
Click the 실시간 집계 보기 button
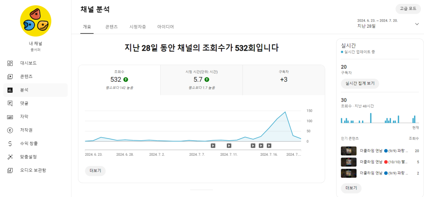pos(360,84)
